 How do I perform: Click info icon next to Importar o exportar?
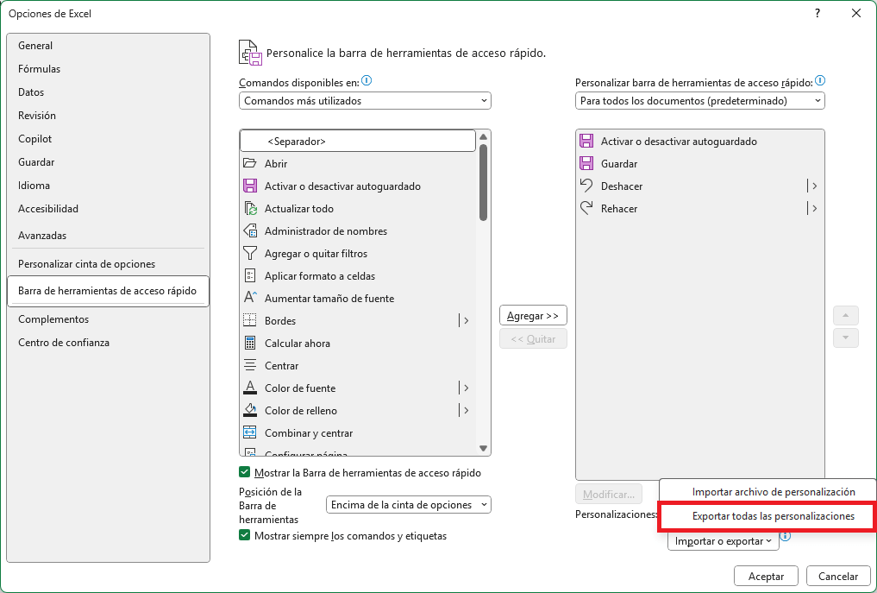click(x=786, y=538)
